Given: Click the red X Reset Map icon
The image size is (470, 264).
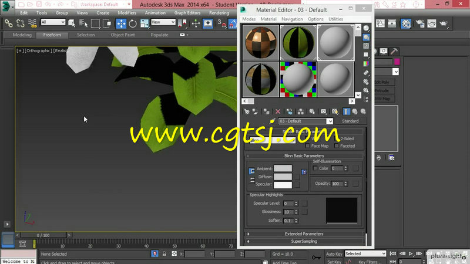Looking at the screenshot, I should tap(278, 111).
